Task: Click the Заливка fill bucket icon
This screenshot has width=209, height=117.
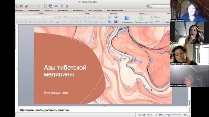Action: coord(151,17)
